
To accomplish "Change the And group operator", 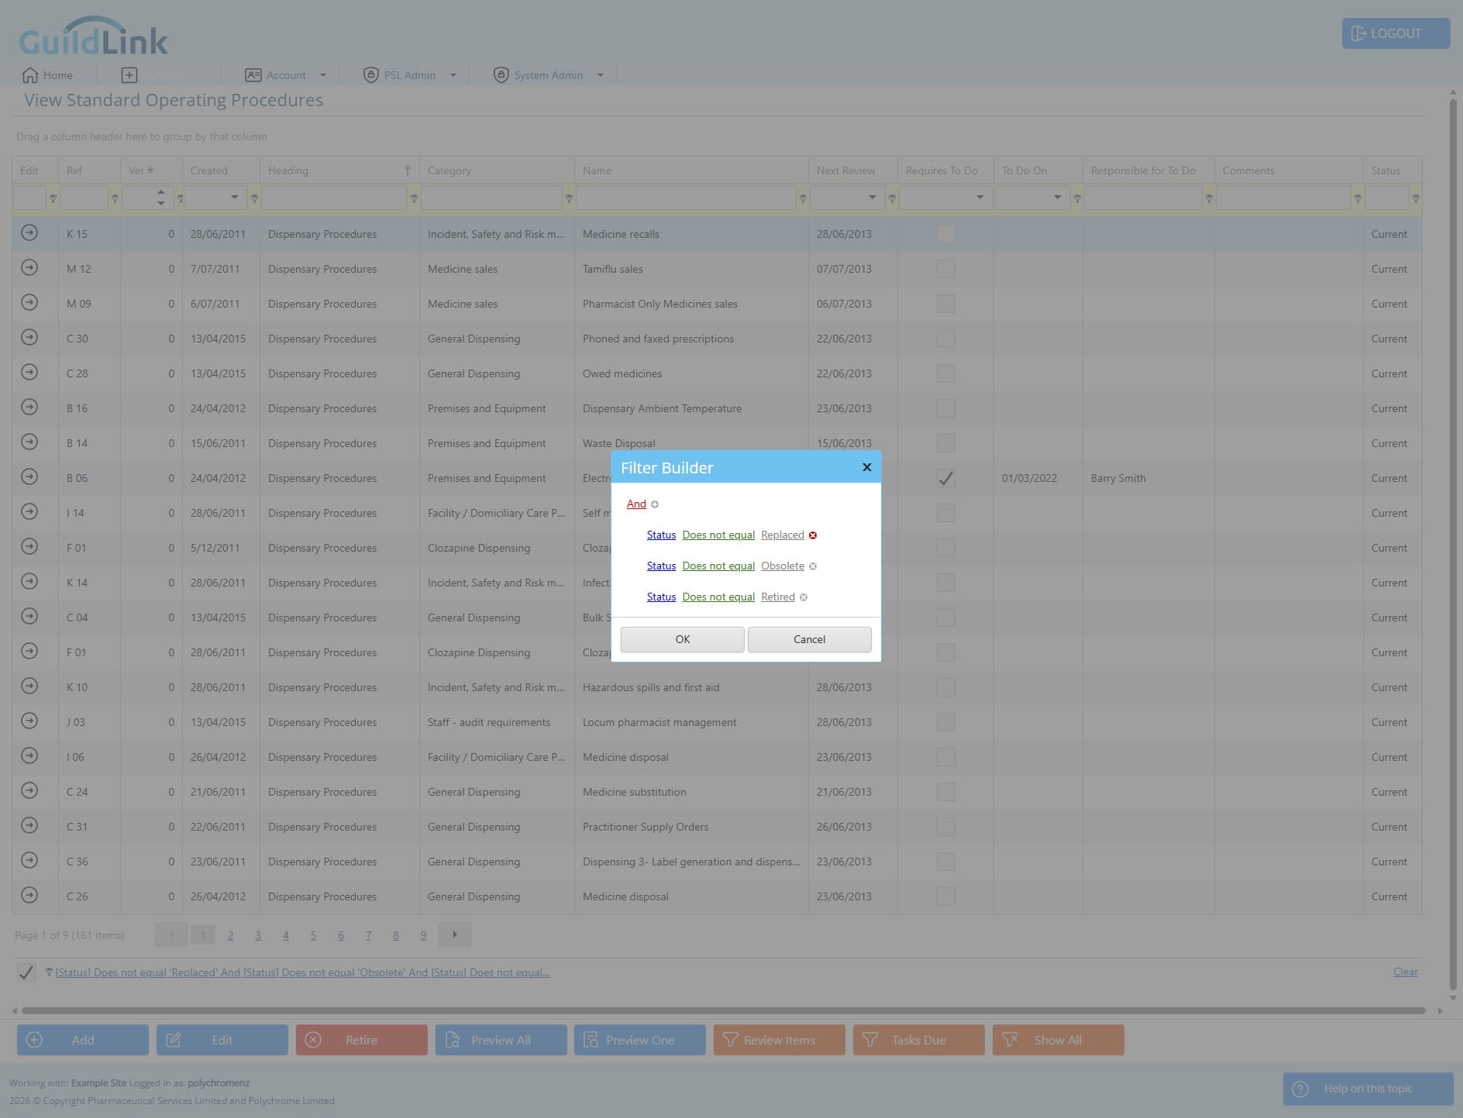I will coord(636,504).
